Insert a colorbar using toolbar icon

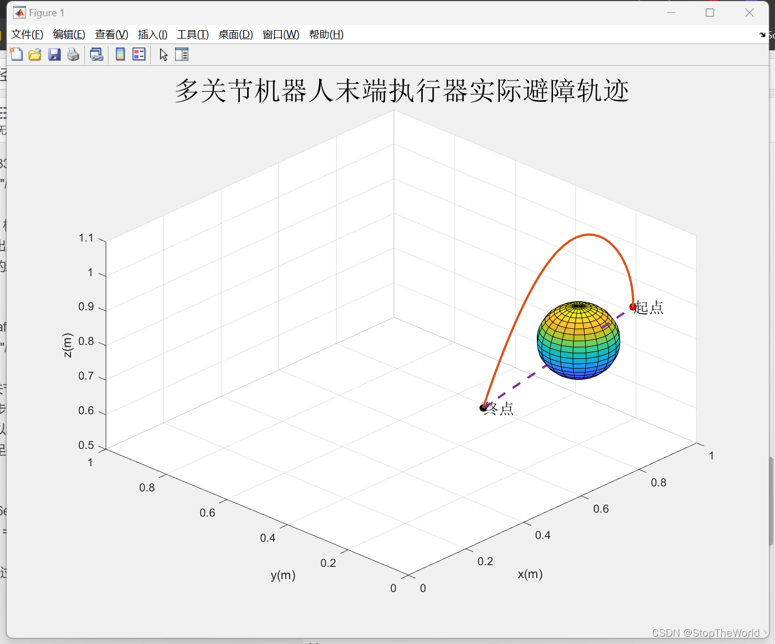(120, 54)
